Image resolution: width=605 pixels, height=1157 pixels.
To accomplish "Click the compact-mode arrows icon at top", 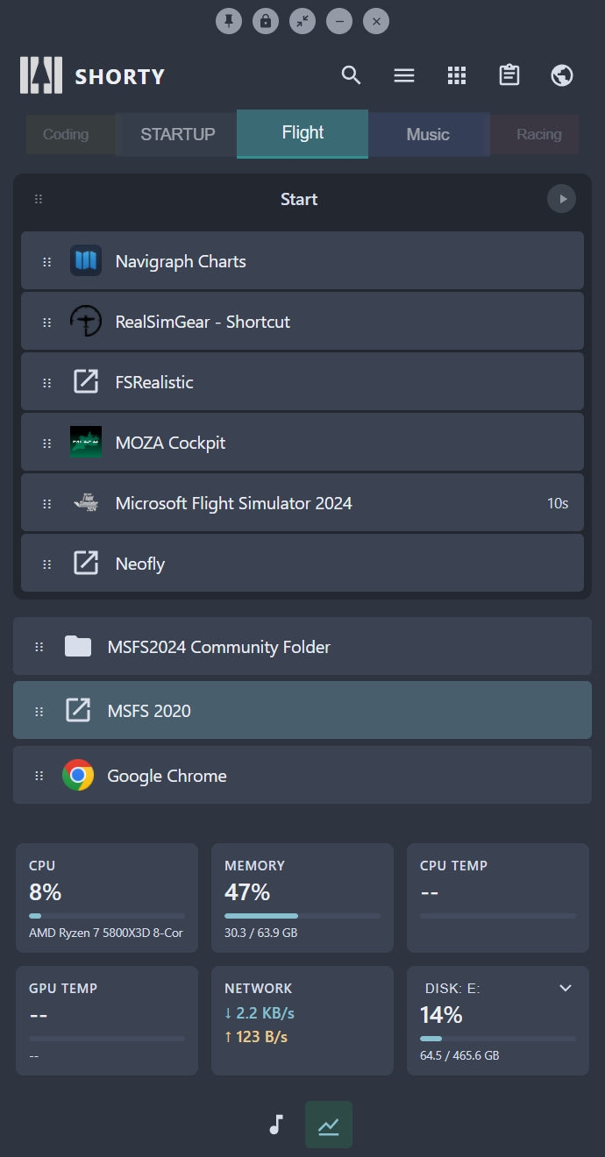I will tap(302, 21).
